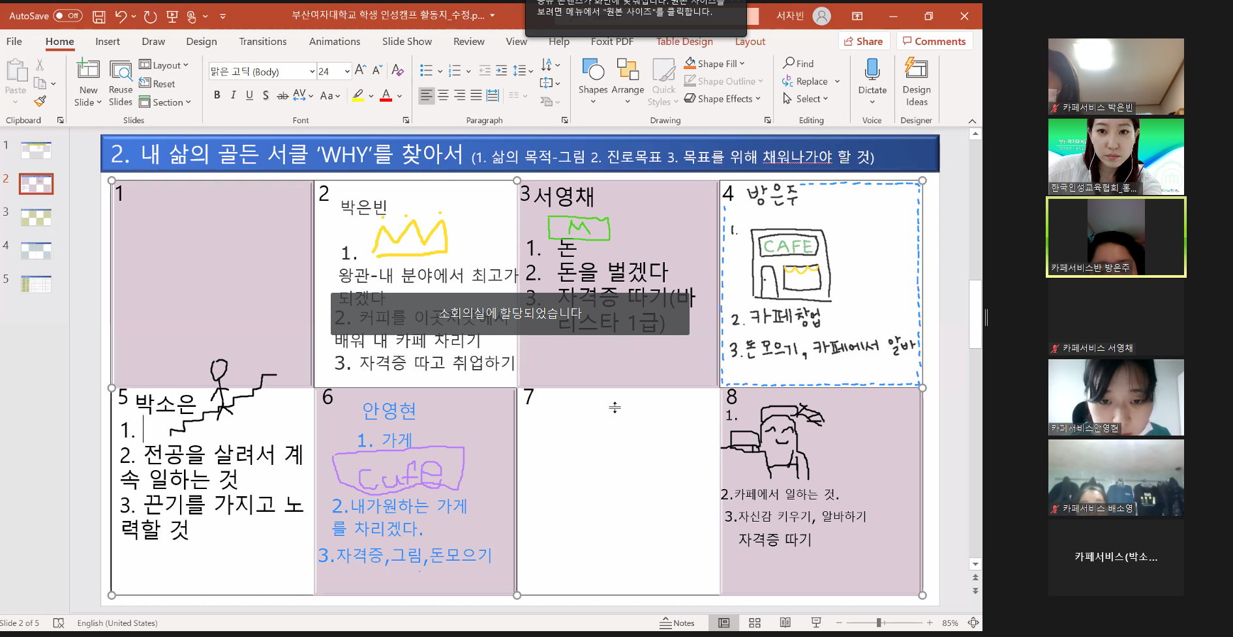1233x637 pixels.
Task: Toggle text Shadow
Action: [266, 95]
